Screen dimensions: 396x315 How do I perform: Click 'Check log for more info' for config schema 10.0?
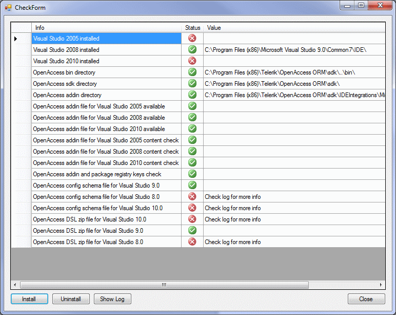(x=294, y=208)
